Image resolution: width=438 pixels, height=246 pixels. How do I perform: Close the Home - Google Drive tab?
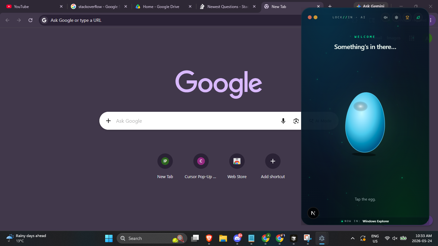(190, 6)
